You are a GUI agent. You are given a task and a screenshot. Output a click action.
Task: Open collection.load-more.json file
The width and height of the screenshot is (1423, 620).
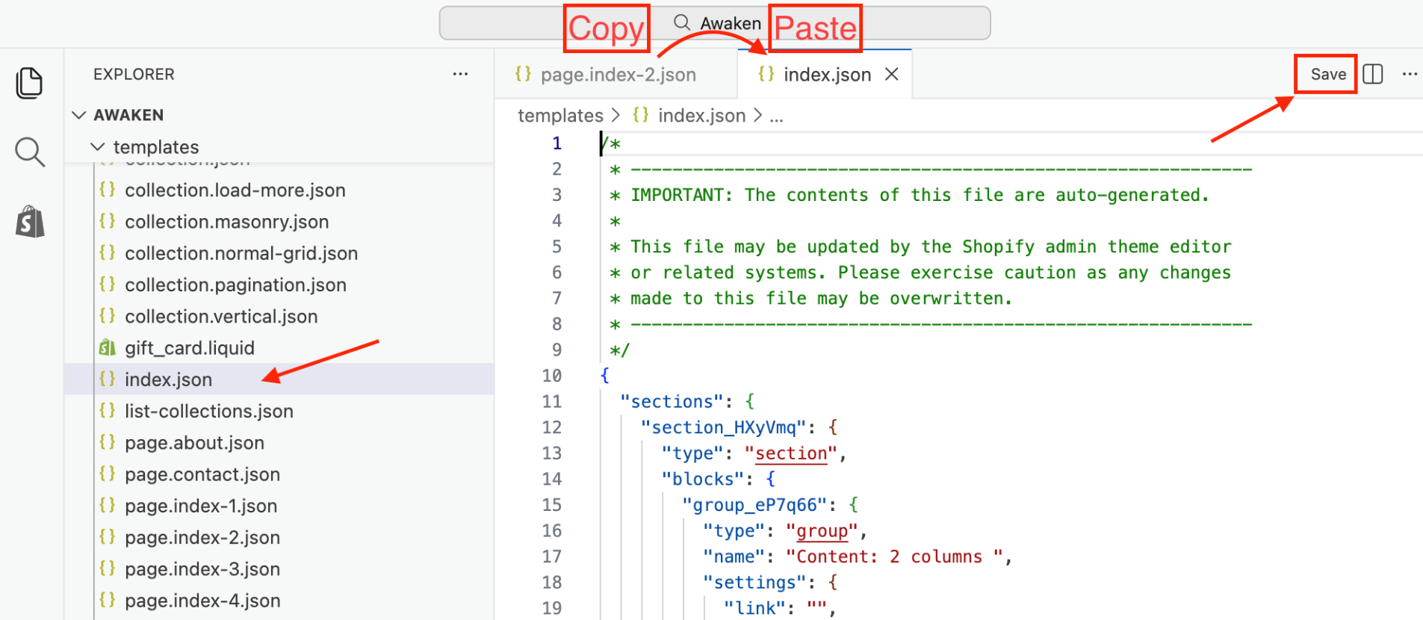[235, 190]
